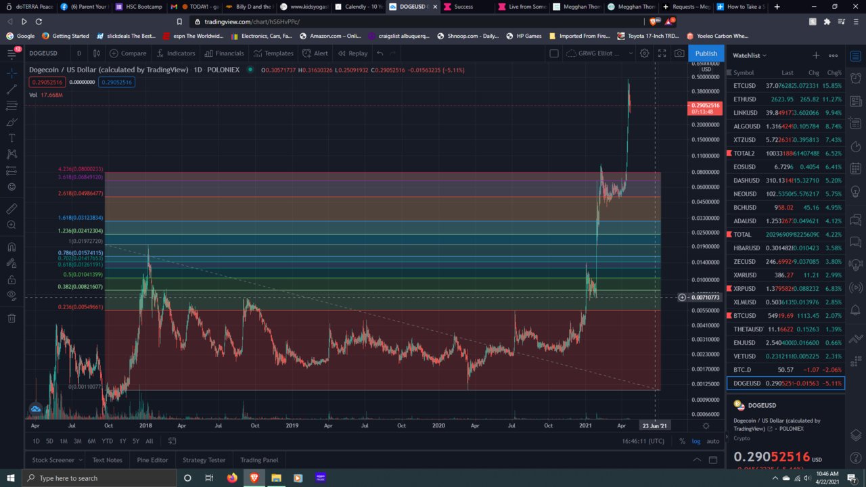Image resolution: width=866 pixels, height=487 pixels.
Task: Open the Stock Screener tab
Action: (53, 460)
